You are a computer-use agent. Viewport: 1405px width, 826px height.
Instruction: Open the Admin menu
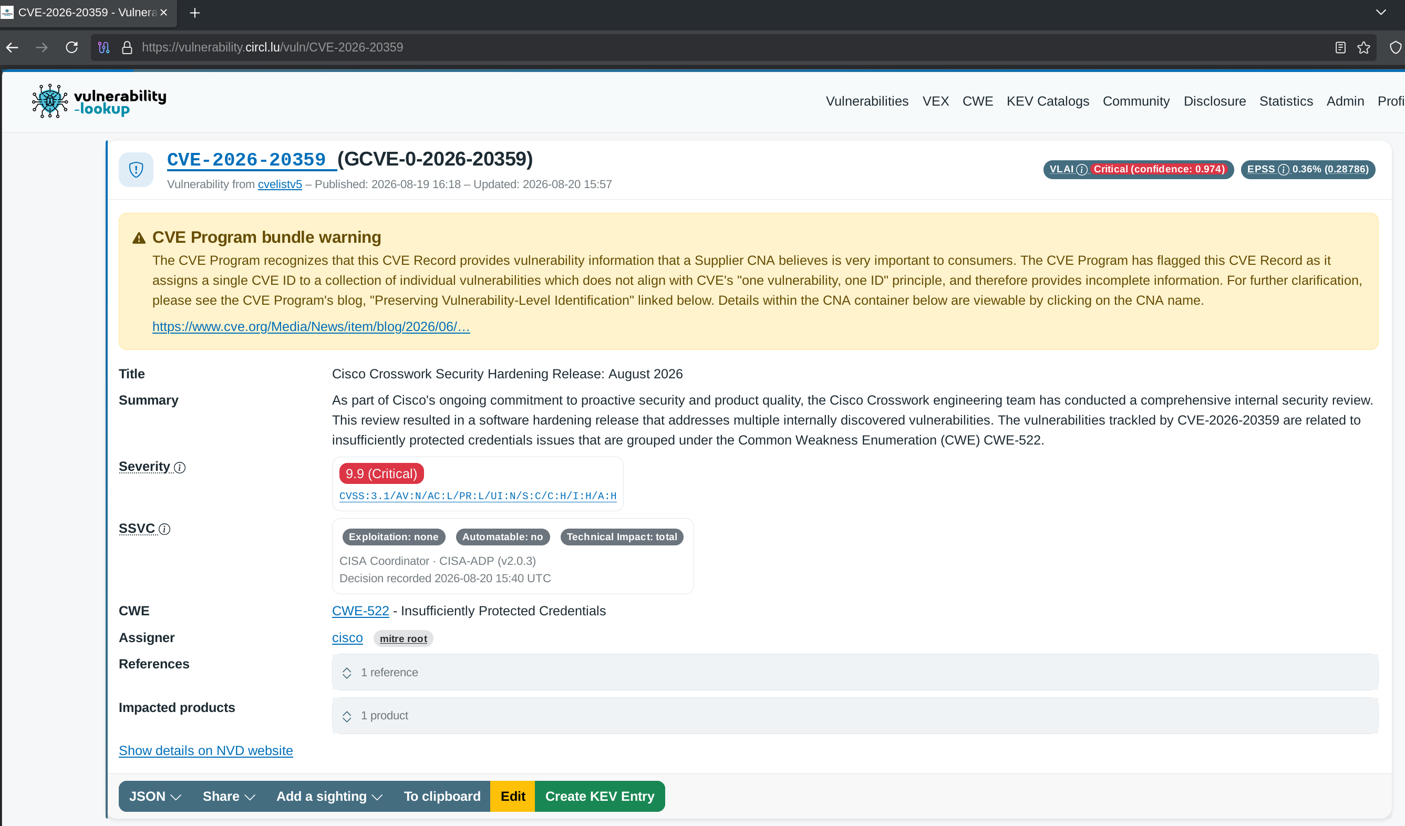pyautogui.click(x=1345, y=101)
